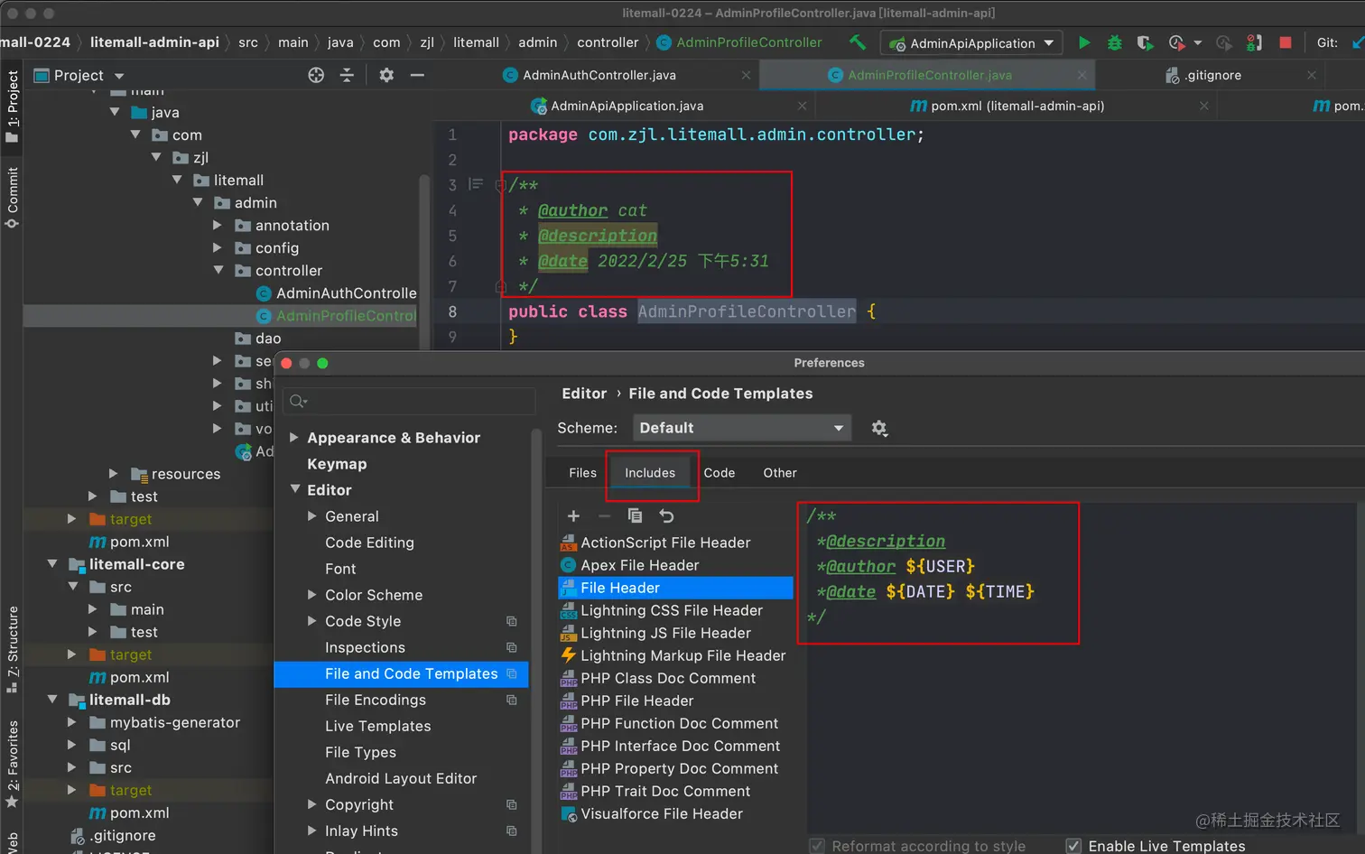Image resolution: width=1365 pixels, height=854 pixels.
Task: Expand General settings node
Action: 312,515
